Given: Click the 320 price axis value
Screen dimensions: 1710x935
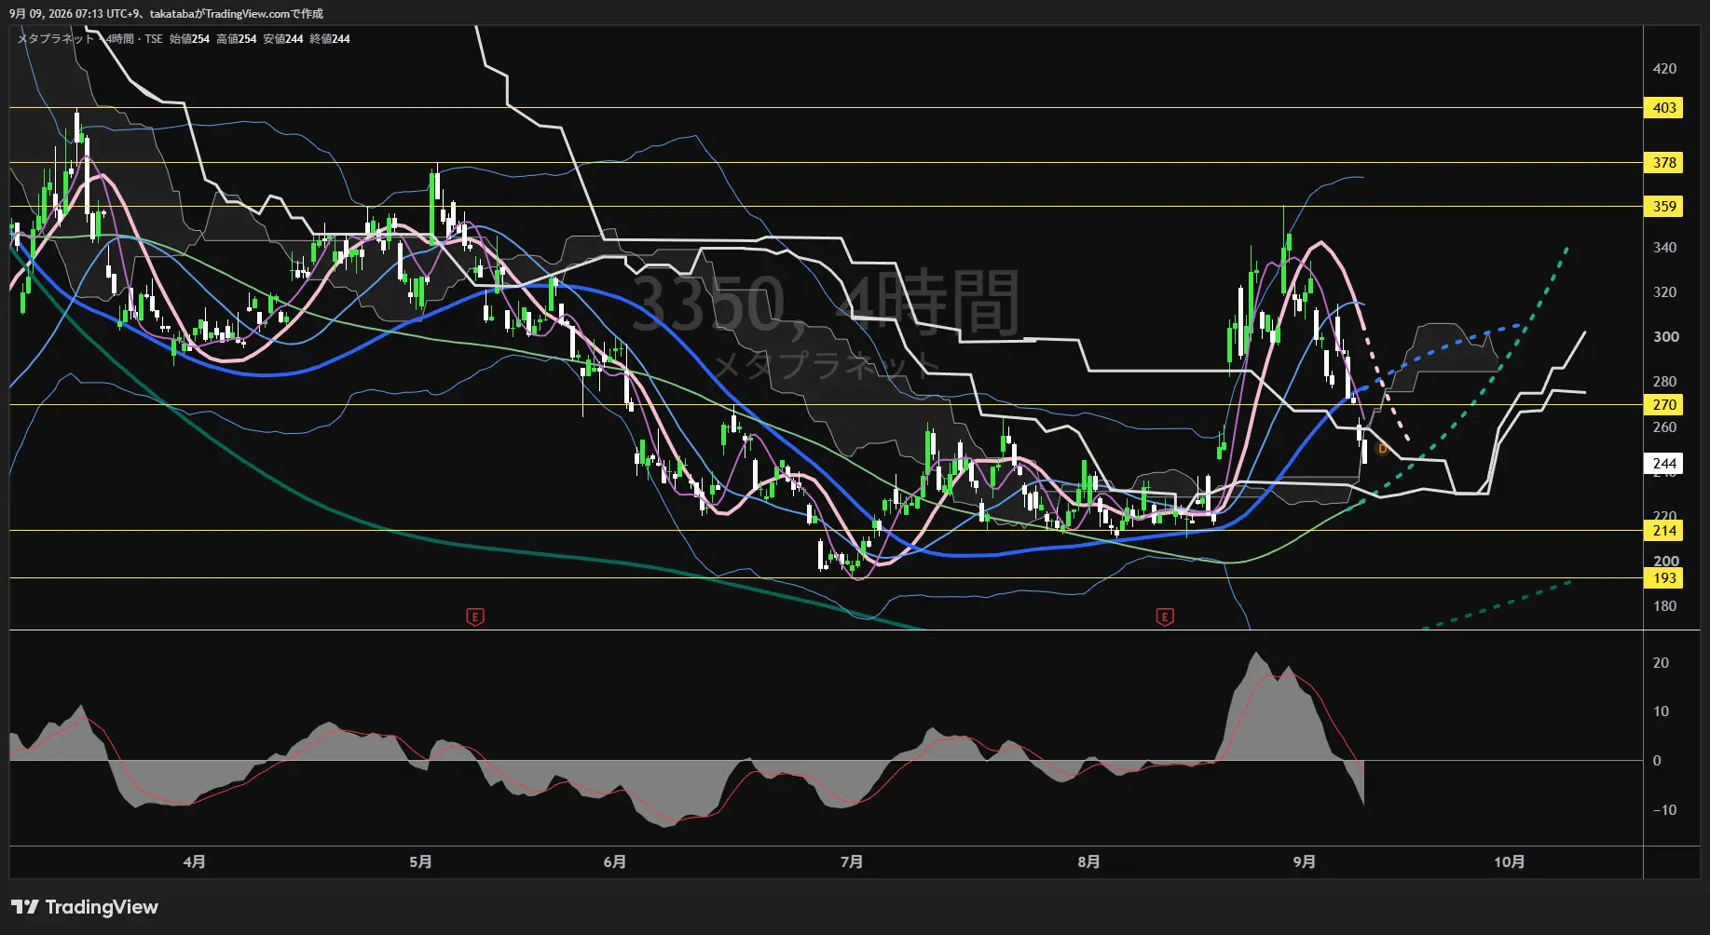Looking at the screenshot, I should pos(1664,292).
